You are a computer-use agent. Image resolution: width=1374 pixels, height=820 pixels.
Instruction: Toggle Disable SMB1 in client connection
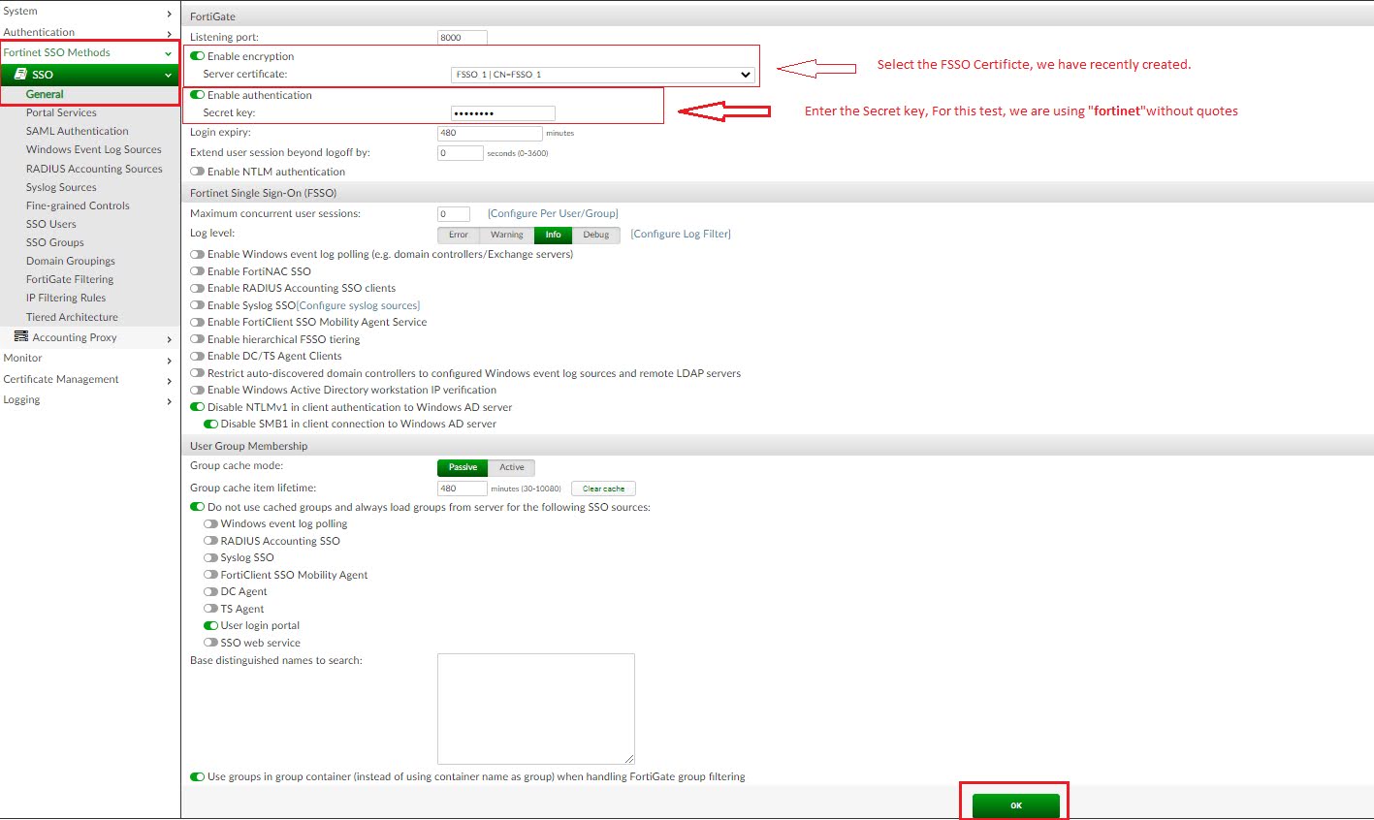click(210, 424)
